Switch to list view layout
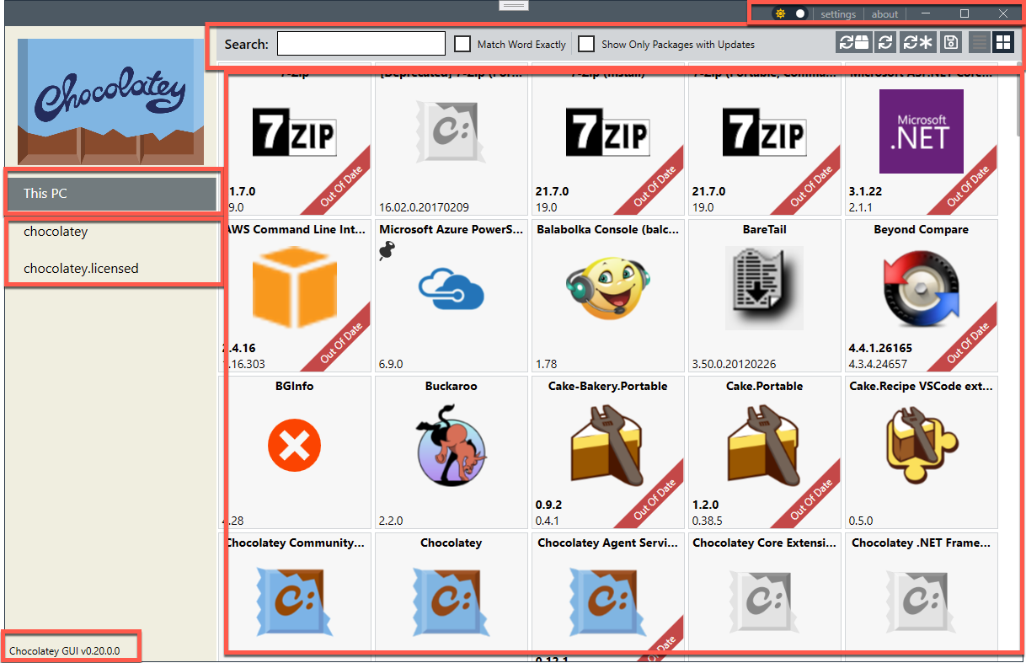Image resolution: width=1026 pixels, height=663 pixels. [x=979, y=43]
